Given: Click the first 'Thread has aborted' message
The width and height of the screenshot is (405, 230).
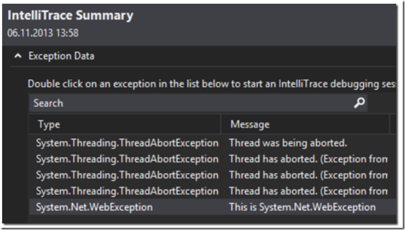Looking at the screenshot, I should (x=308, y=159).
